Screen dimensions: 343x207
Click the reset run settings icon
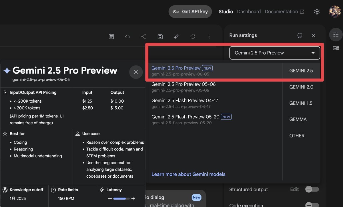300,35
